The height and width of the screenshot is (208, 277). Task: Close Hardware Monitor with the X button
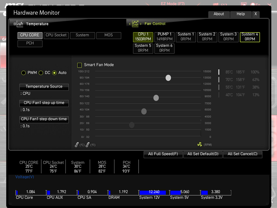click(x=256, y=14)
